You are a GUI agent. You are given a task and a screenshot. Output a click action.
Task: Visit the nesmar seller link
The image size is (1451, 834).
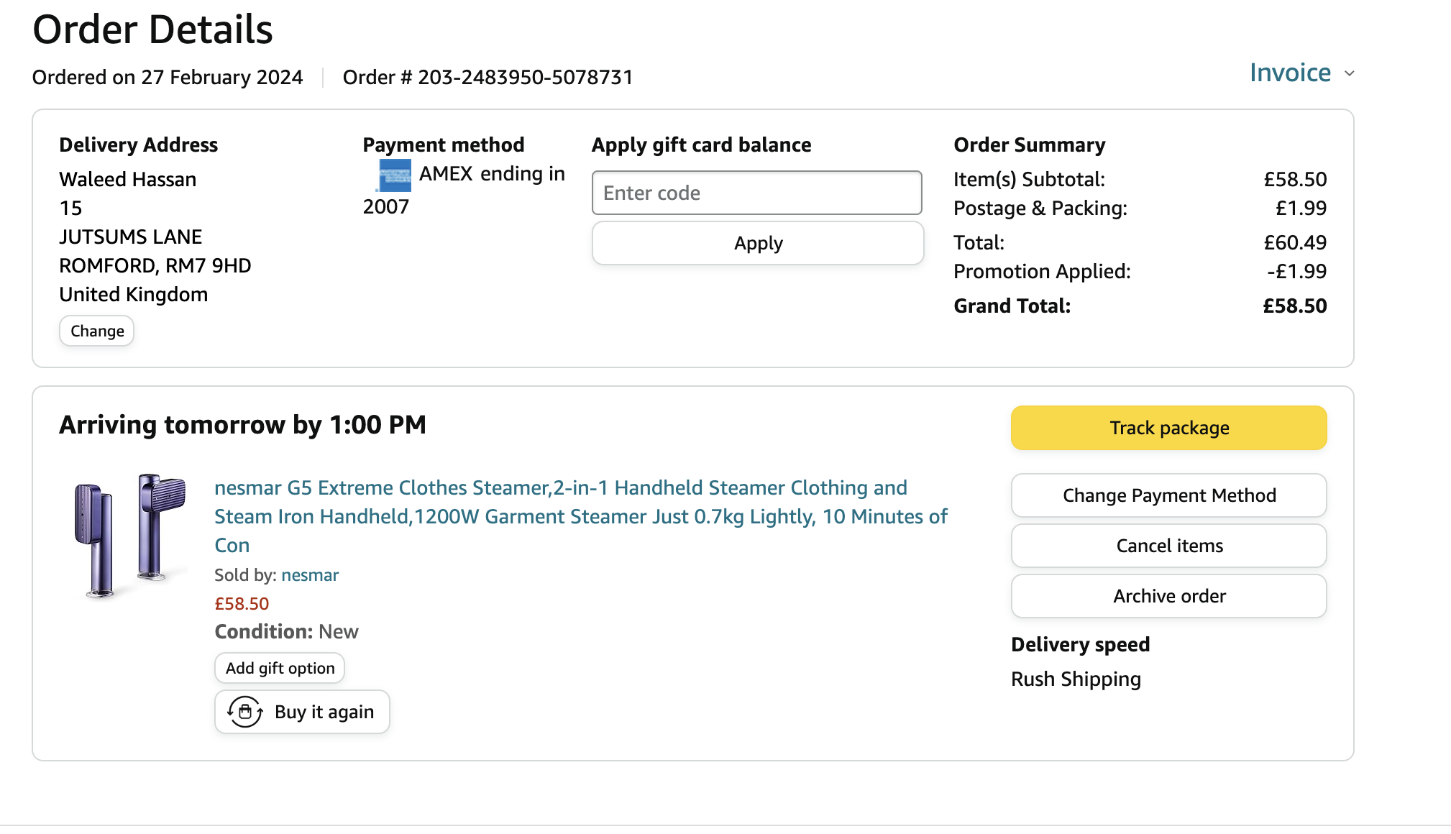point(310,575)
